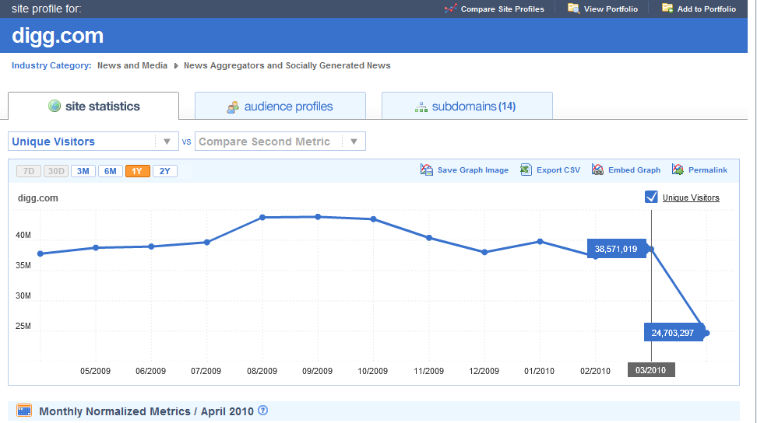Click the 05/2009 axis label
Viewport: 757px width, 423px height.
point(95,371)
